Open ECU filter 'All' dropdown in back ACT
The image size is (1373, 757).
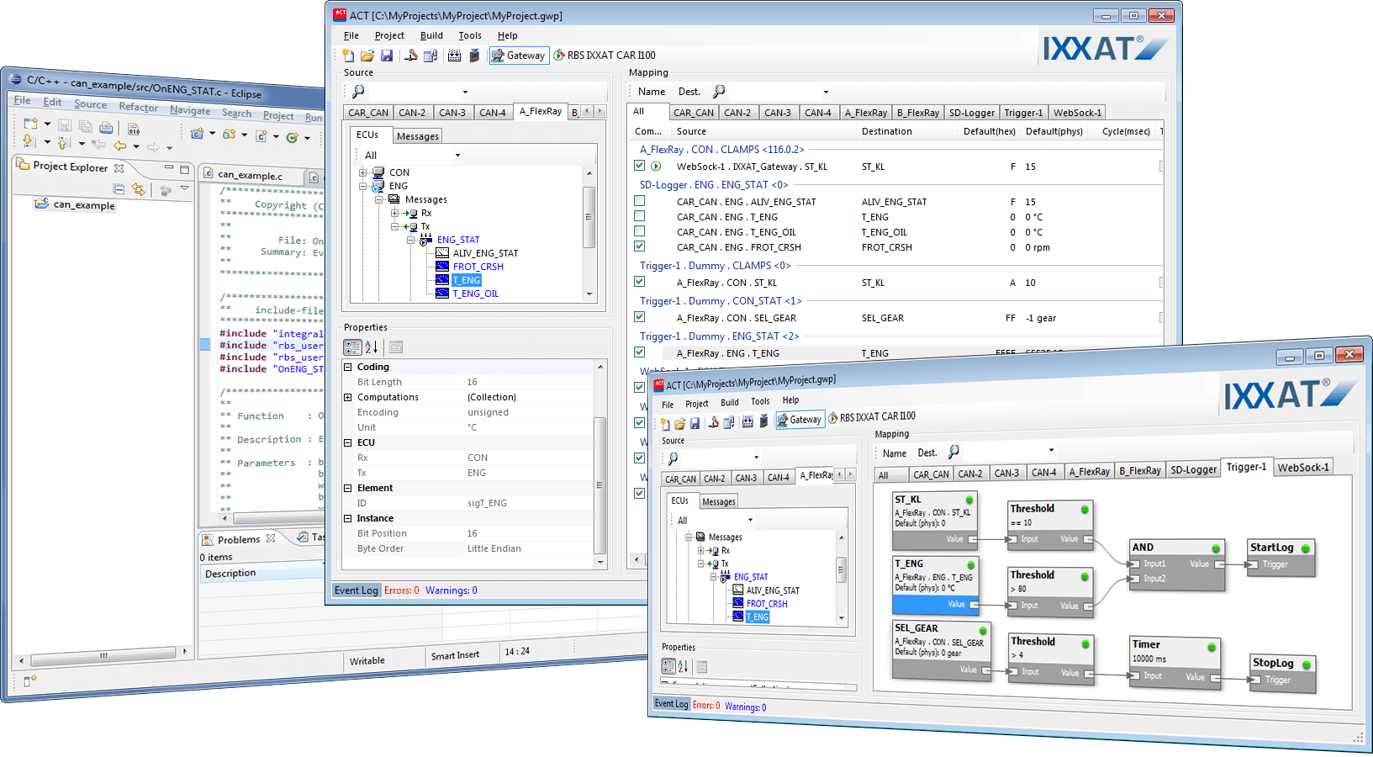coord(457,156)
